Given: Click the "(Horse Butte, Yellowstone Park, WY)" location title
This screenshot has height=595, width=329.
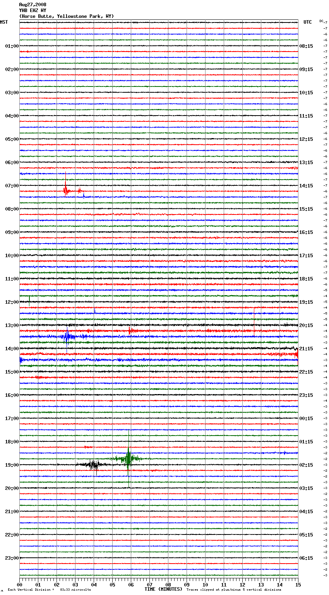Looking at the screenshot, I should (67, 16).
